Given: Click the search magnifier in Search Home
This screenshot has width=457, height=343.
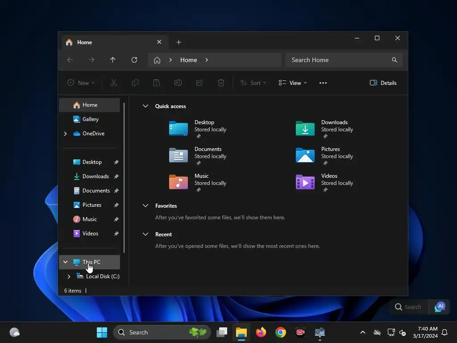Looking at the screenshot, I should click(395, 60).
